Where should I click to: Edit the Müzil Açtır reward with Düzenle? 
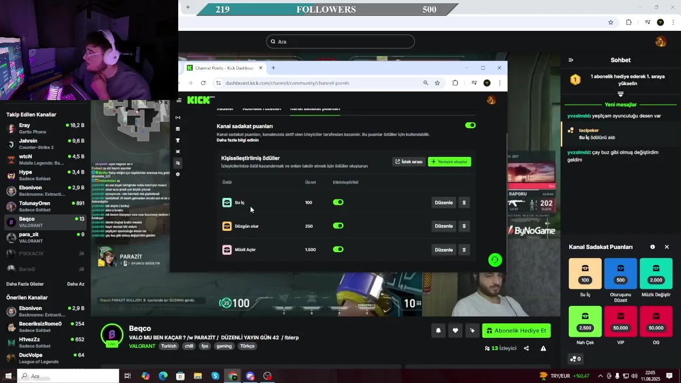pos(444,250)
